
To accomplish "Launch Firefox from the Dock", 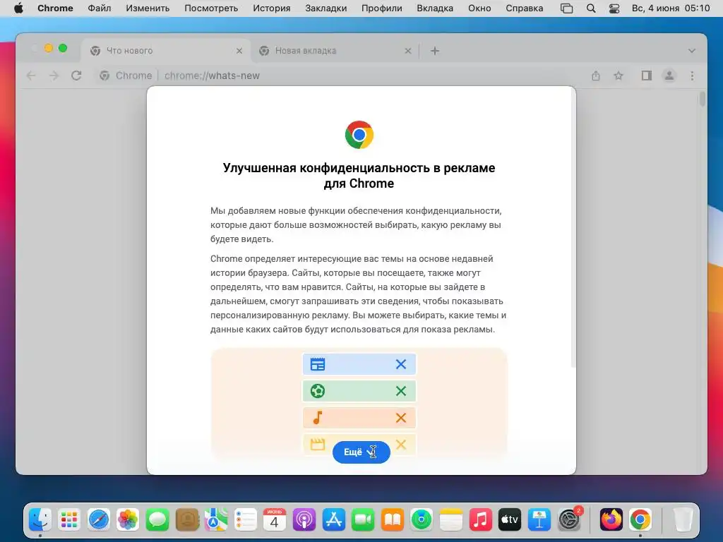I will 611,520.
